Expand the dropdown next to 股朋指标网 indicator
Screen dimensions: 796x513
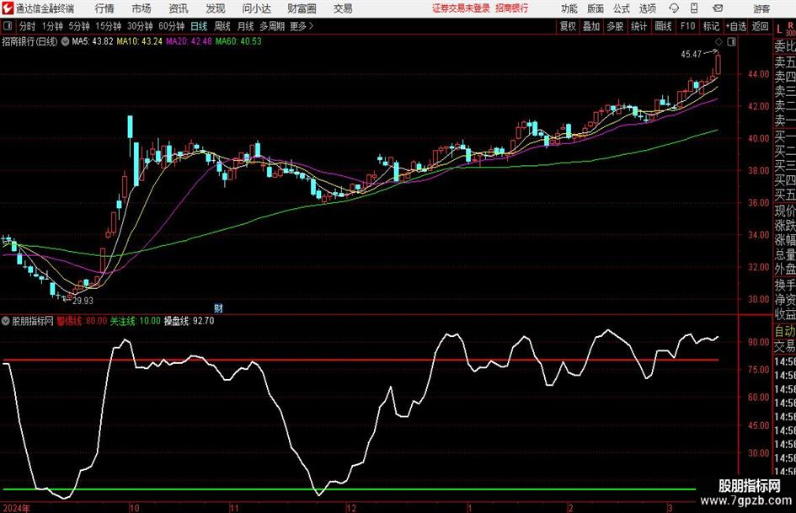coord(6,320)
